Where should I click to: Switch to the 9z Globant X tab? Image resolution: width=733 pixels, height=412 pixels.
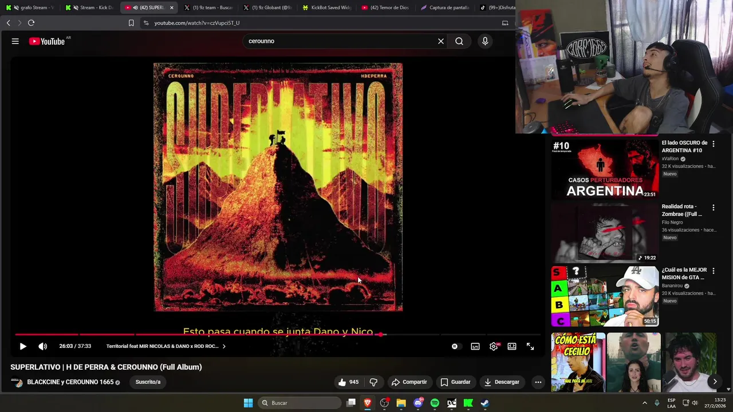pyautogui.click(x=267, y=7)
